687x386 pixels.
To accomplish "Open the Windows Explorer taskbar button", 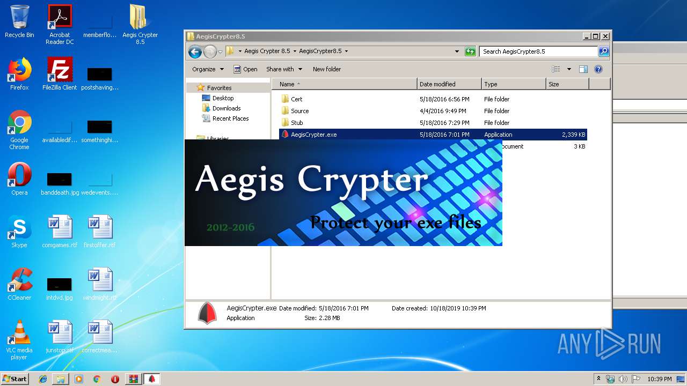I will pos(61,379).
